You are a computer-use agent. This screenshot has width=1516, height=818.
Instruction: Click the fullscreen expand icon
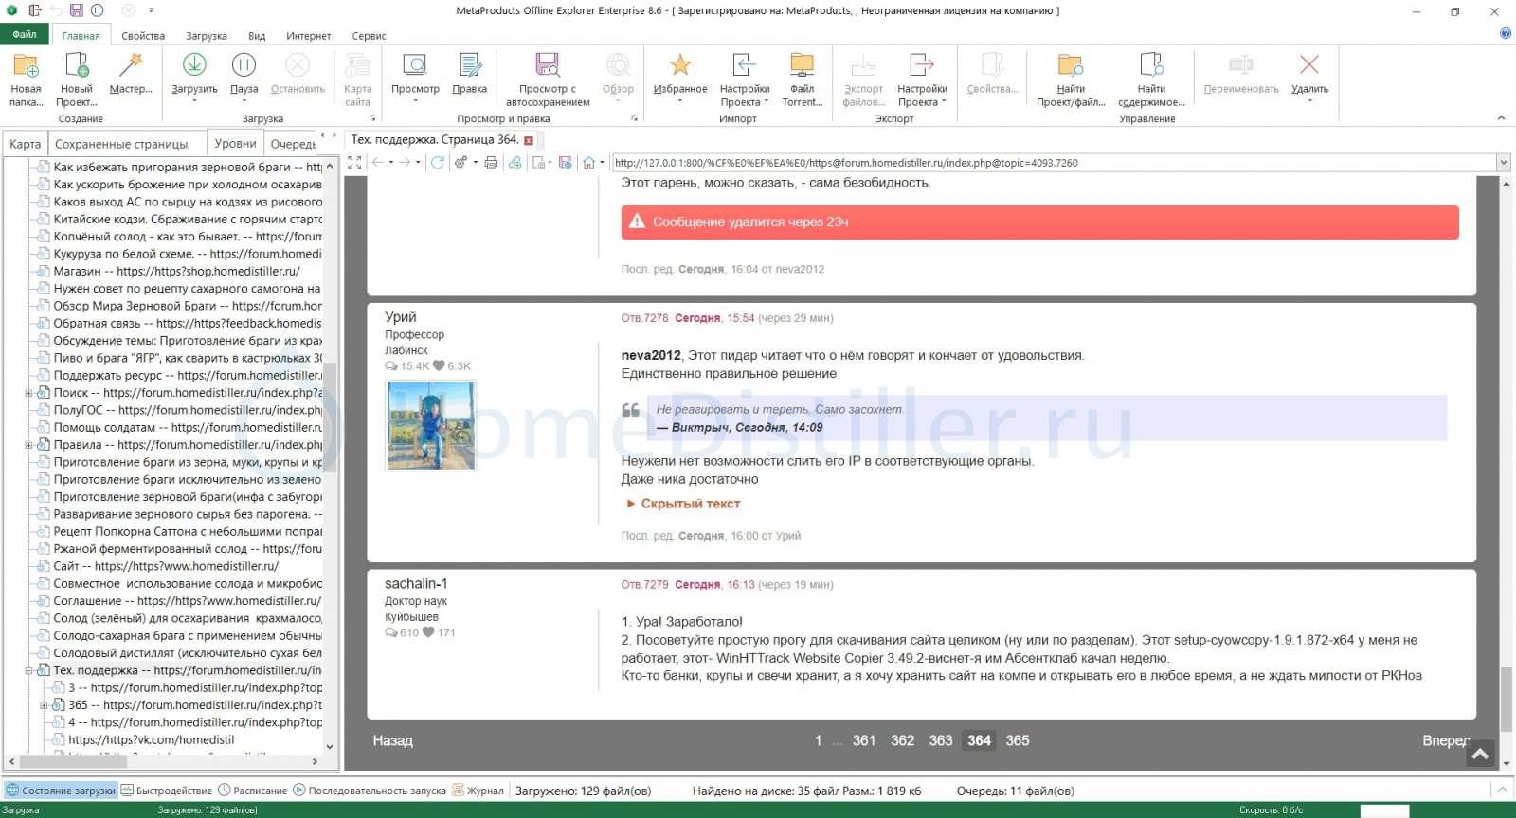click(354, 163)
